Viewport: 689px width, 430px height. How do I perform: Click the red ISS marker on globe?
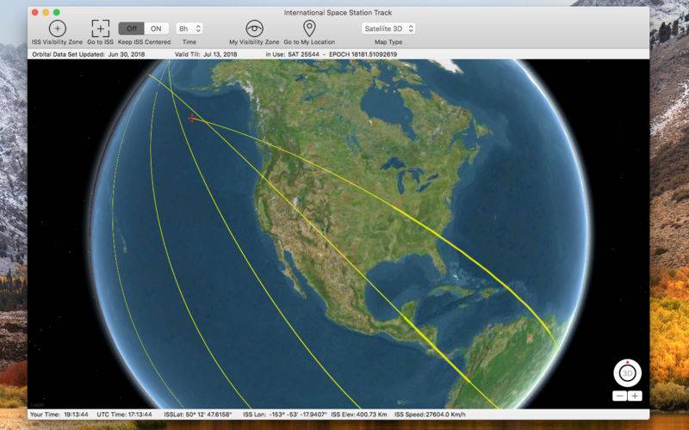pyautogui.click(x=191, y=118)
